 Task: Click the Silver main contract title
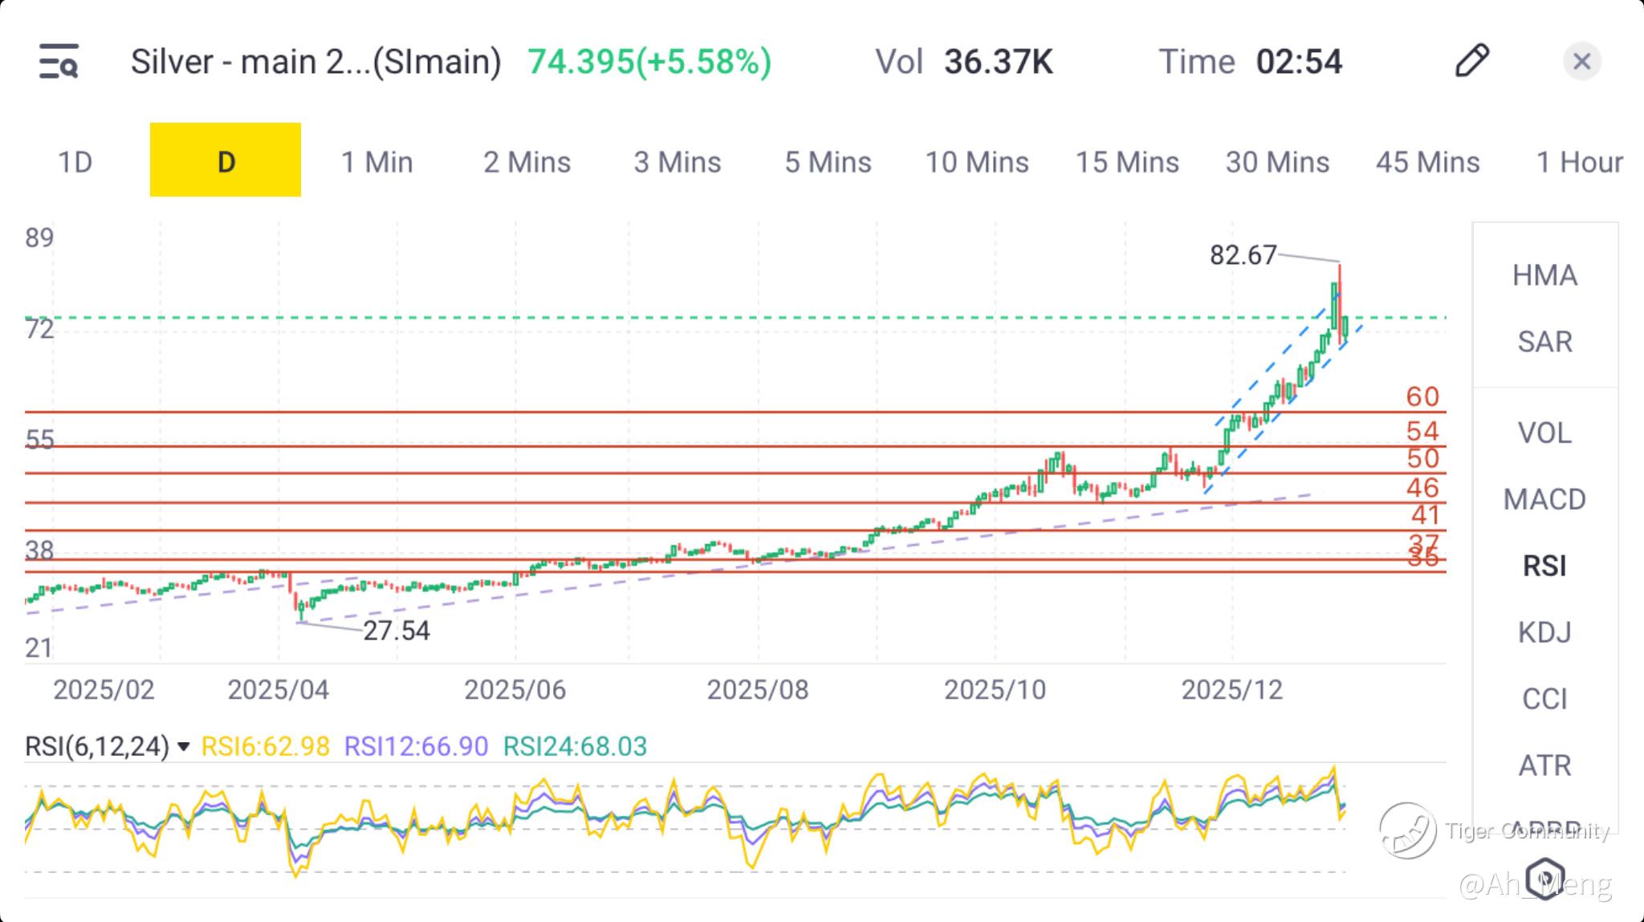click(315, 62)
